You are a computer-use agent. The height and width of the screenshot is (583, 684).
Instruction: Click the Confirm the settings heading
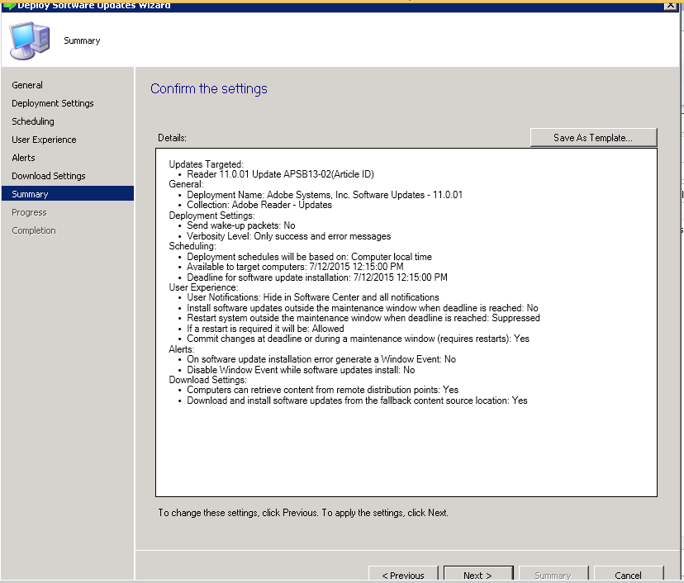click(x=209, y=88)
